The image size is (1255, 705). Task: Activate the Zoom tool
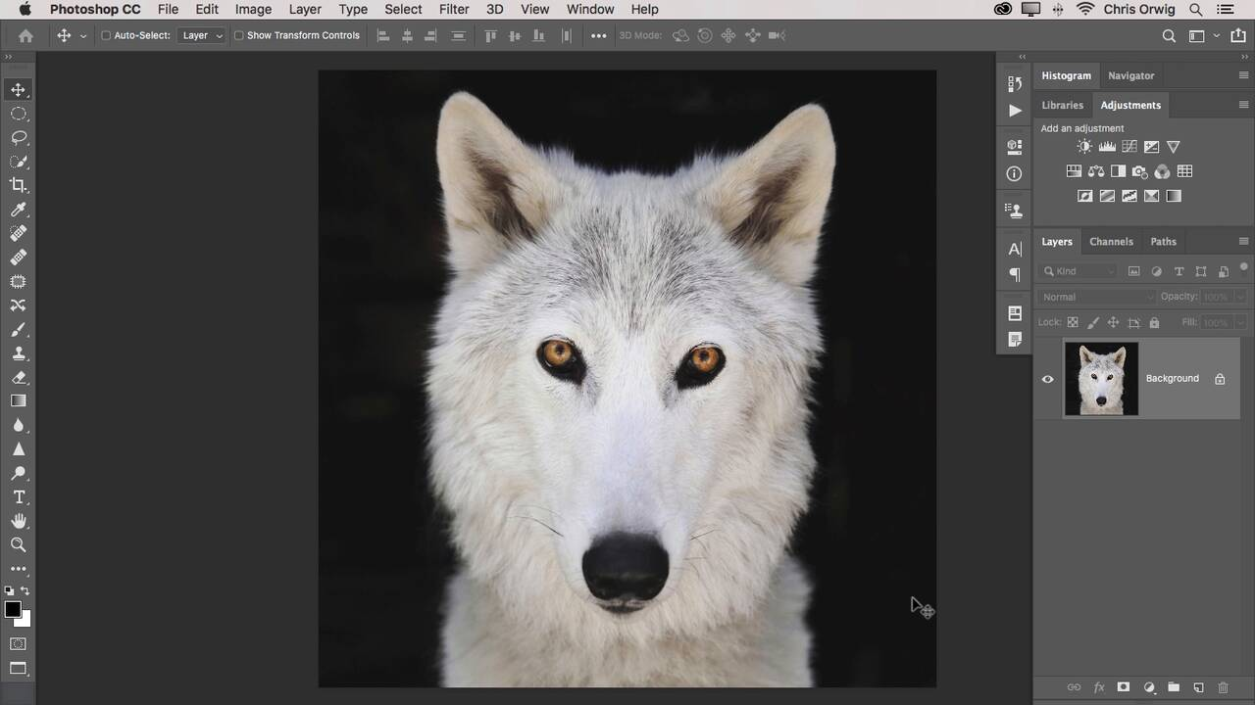19,545
